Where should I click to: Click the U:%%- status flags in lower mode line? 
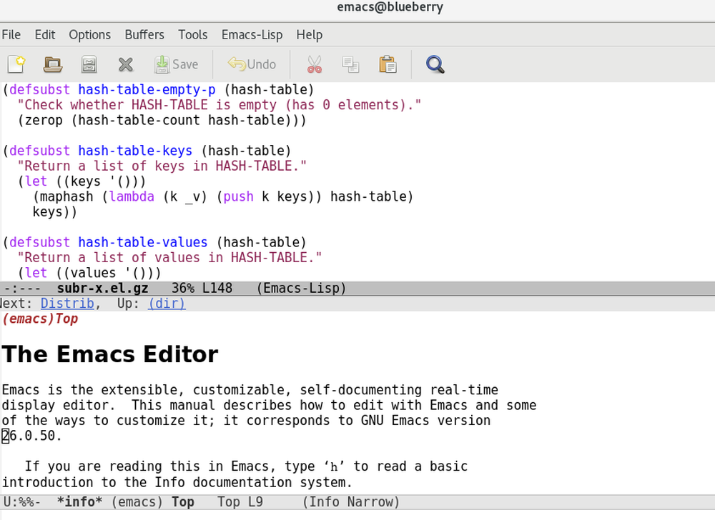[22, 502]
